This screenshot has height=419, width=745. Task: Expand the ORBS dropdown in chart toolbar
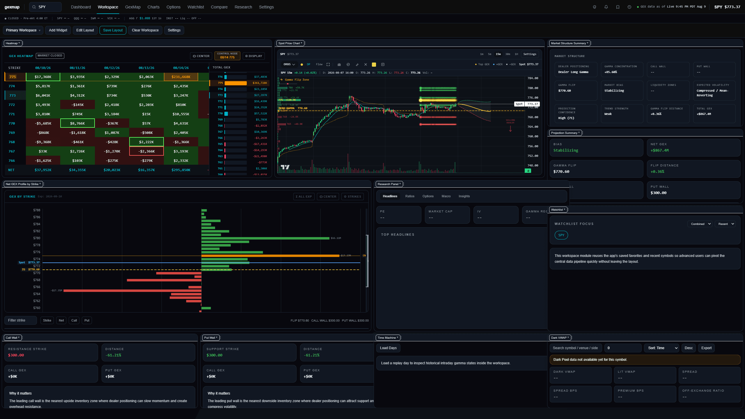[289, 65]
